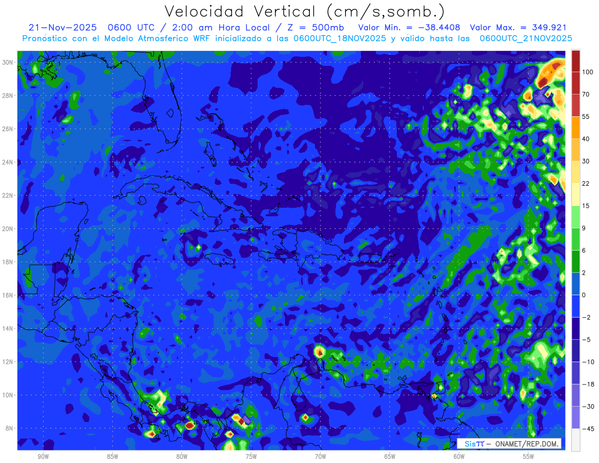This screenshot has height=463, width=599.
Task: Pick the dark red swatch above 100
Action: tap(576, 61)
